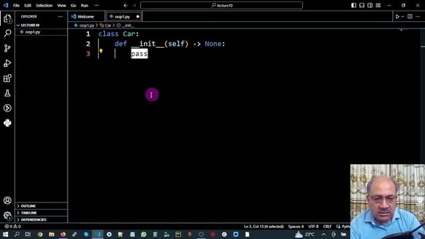Click the UTF-8 encoding status item
The height and width of the screenshot is (239, 425).
click(313, 226)
